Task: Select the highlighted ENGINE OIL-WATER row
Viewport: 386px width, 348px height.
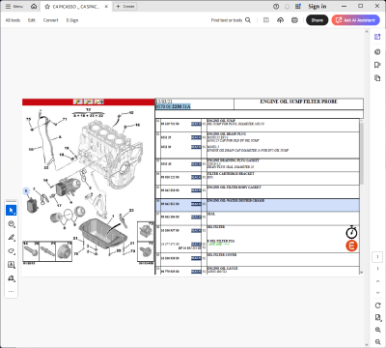Action: pyautogui.click(x=258, y=205)
